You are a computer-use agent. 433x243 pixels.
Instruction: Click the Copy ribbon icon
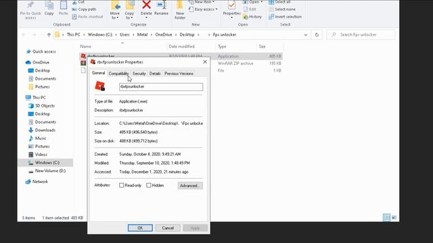coord(49,5)
